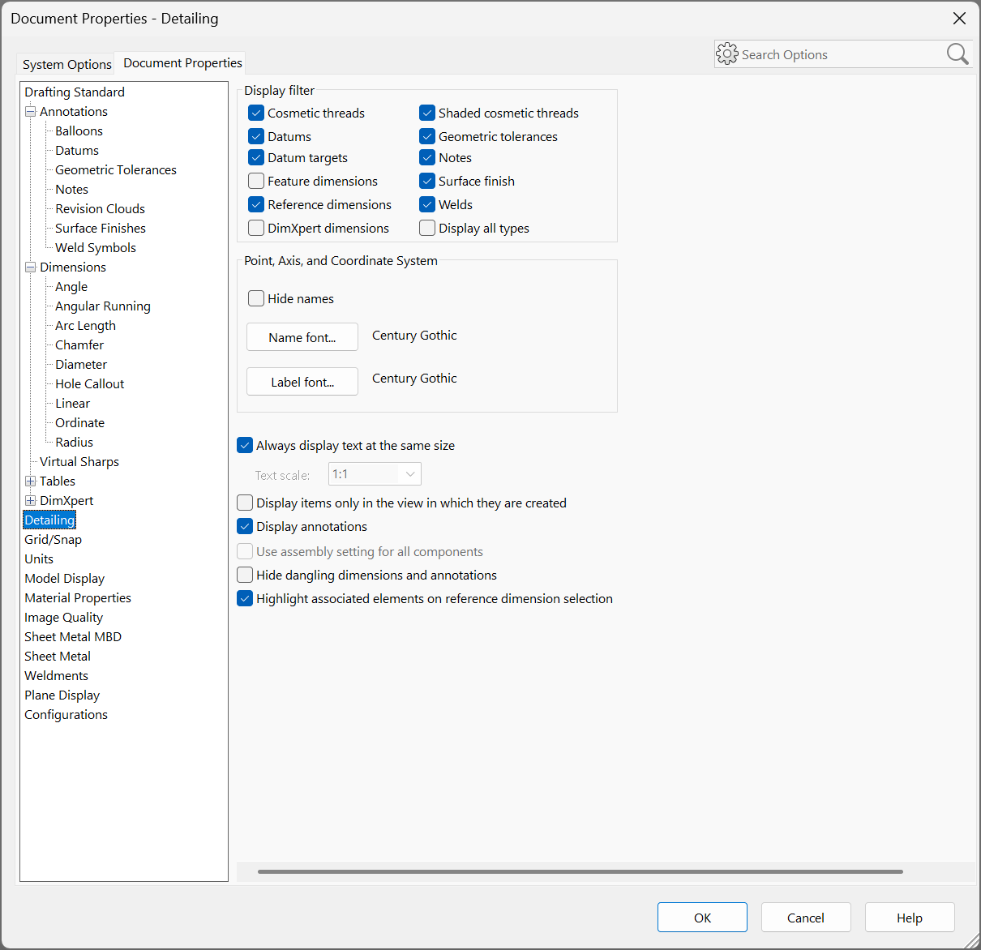Select the Notes tree item under Annotations
The height and width of the screenshot is (950, 981).
pos(71,190)
